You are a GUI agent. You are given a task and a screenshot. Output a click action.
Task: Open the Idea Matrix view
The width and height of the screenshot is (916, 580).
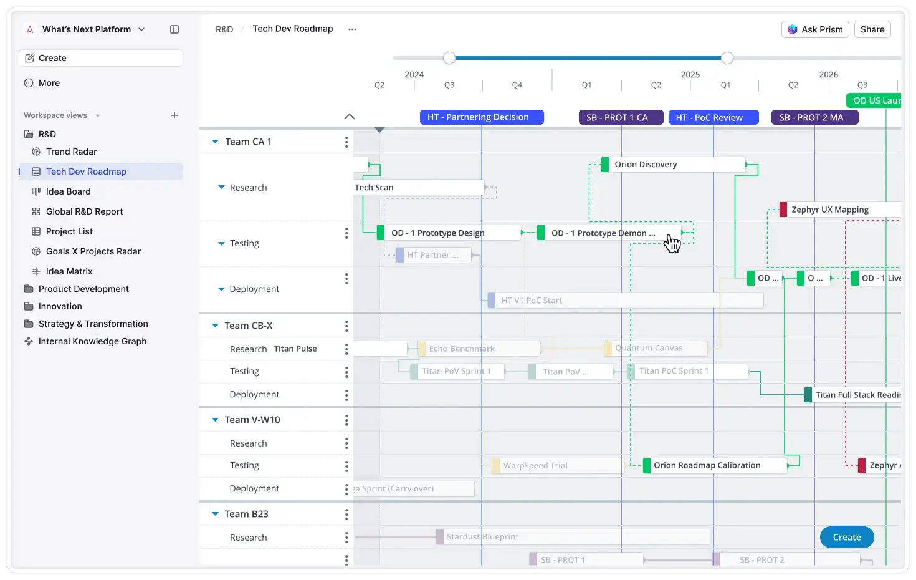coord(69,271)
